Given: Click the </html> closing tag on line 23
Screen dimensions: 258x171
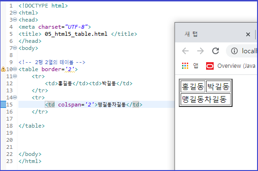Looking at the screenshot, I should (x=30, y=161).
